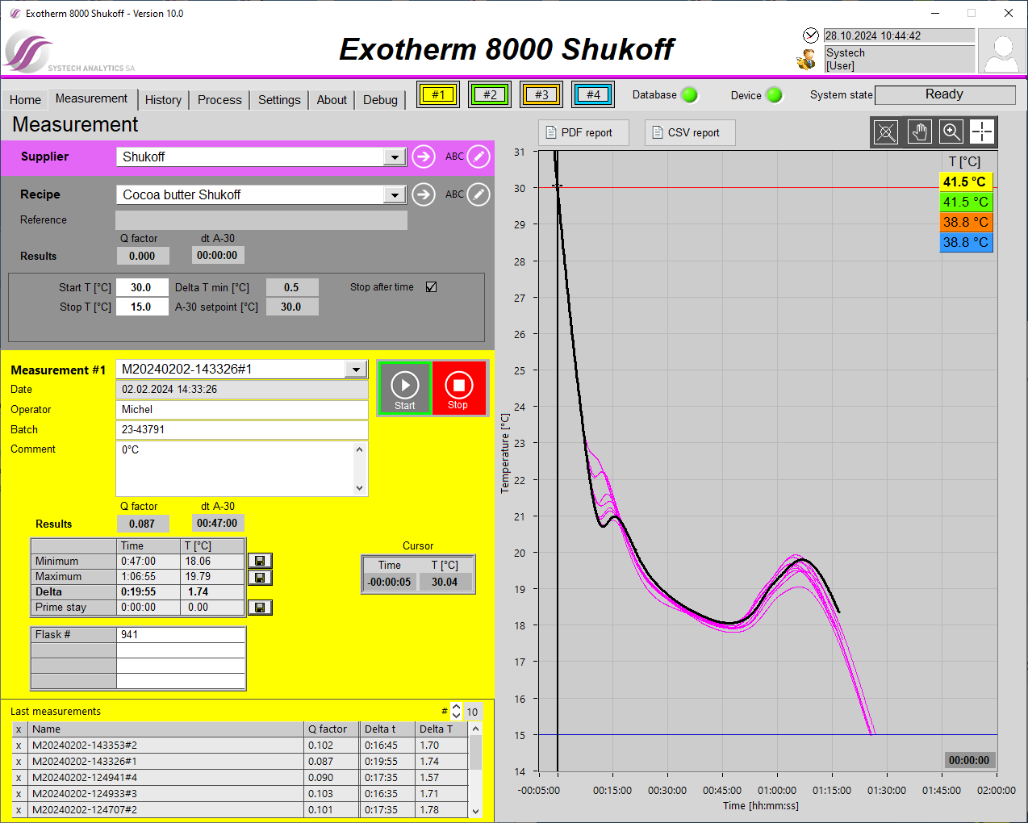Open the Recipe dropdown showing Cocoa butter Shukoff
Image resolution: width=1028 pixels, height=823 pixels.
click(395, 194)
